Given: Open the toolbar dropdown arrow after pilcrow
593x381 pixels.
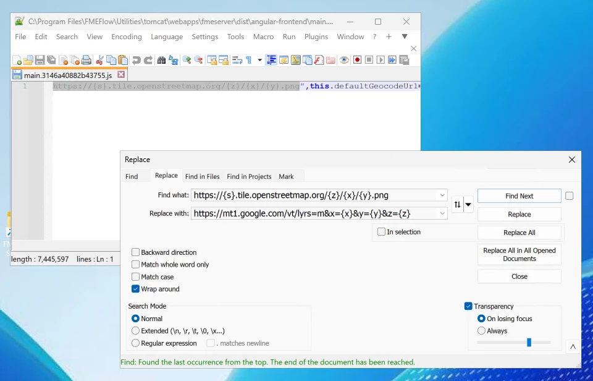Looking at the screenshot, I should 260,60.
